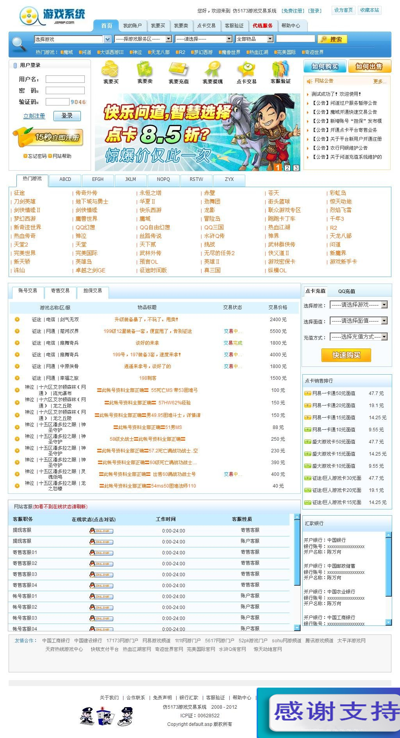
Task: Click the 客服验证 people icon
Action: [x=280, y=70]
